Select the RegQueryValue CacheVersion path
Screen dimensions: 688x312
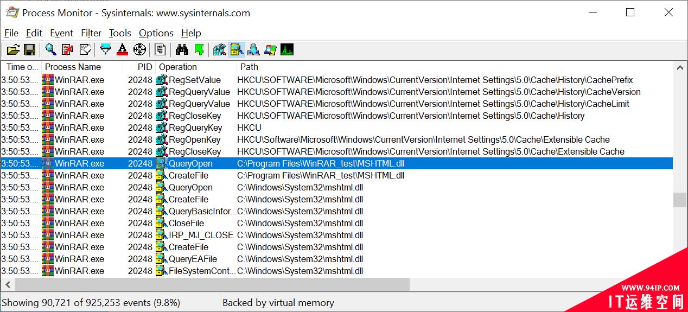point(439,92)
